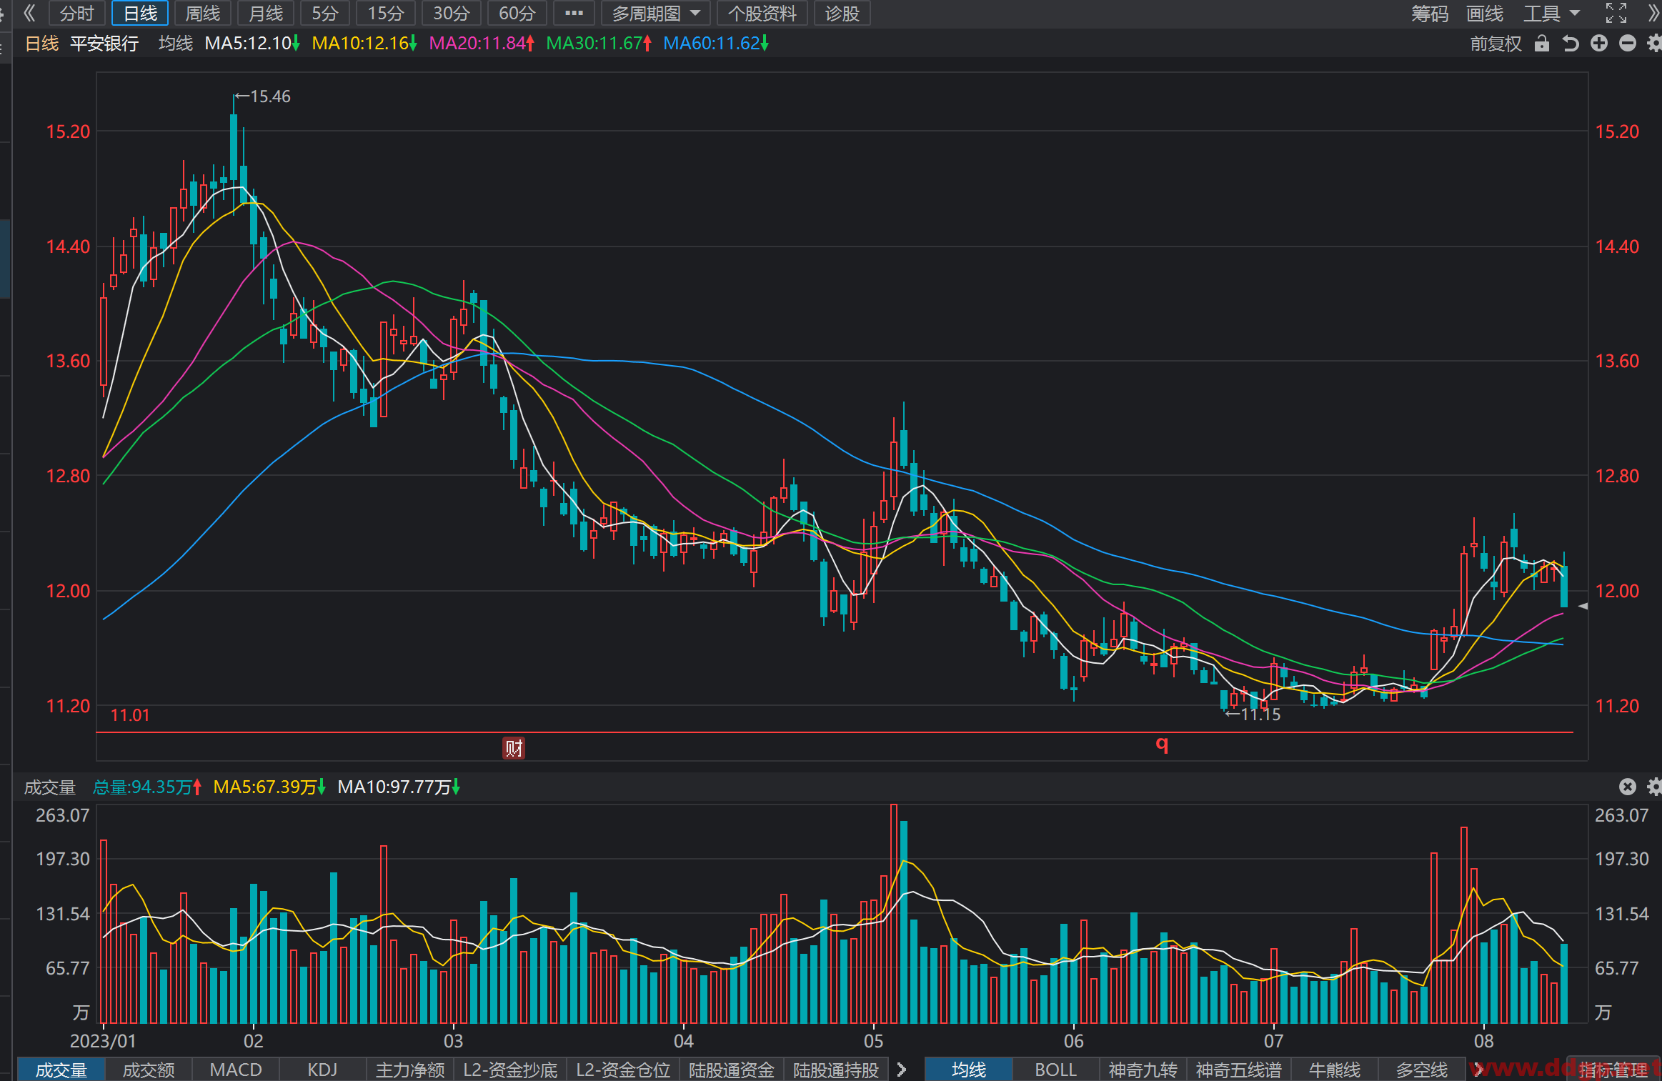Select 多空线 overlay tab
This screenshot has height=1081, width=1662.
pyautogui.click(x=1422, y=1070)
